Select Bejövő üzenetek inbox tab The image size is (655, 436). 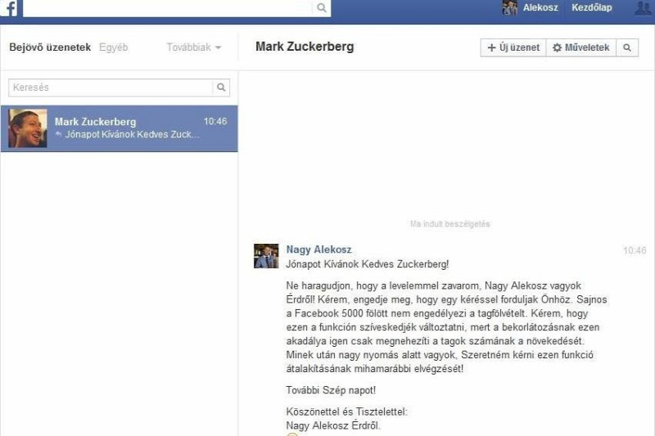pos(50,47)
